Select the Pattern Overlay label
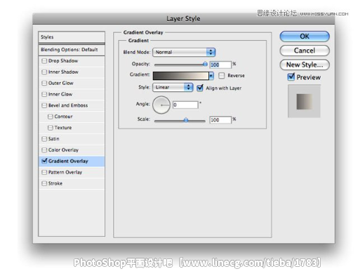Image resolution: width=360 pixels, height=276 pixels. [x=65, y=172]
